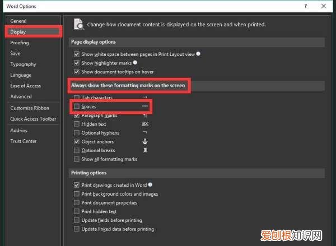Screen dimensions: 336x246
Task: Uncheck Paragraph marks checkbox
Action: tap(77, 115)
